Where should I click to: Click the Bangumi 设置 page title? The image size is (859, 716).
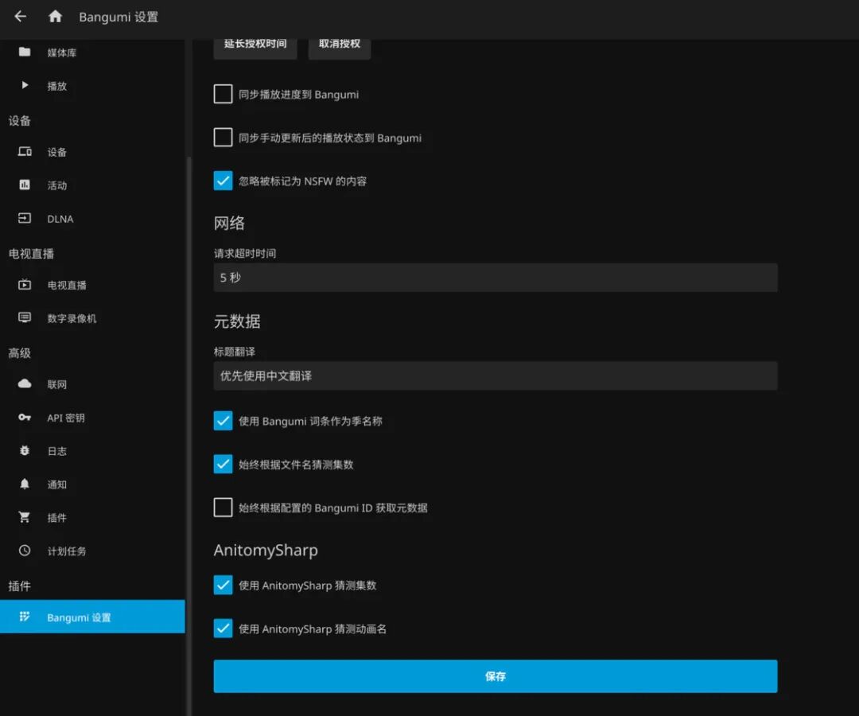click(119, 17)
